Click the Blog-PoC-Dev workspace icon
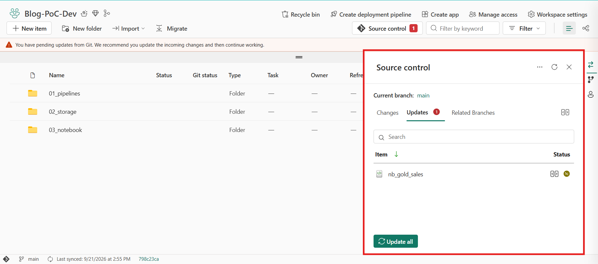598x264 pixels. coord(15,13)
